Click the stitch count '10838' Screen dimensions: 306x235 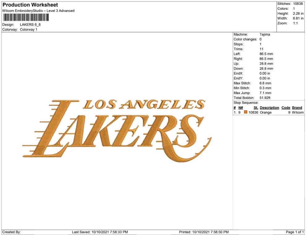298,4
